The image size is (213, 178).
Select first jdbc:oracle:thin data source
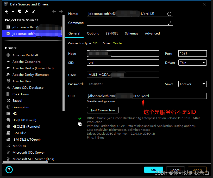coord(32,27)
